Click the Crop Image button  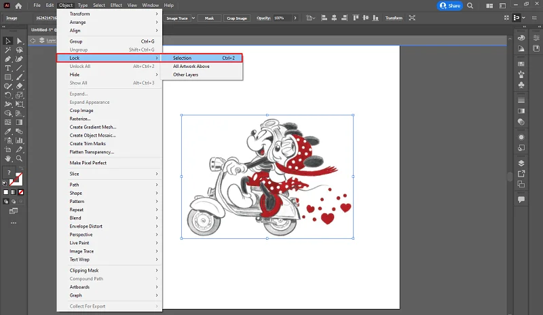click(x=237, y=18)
